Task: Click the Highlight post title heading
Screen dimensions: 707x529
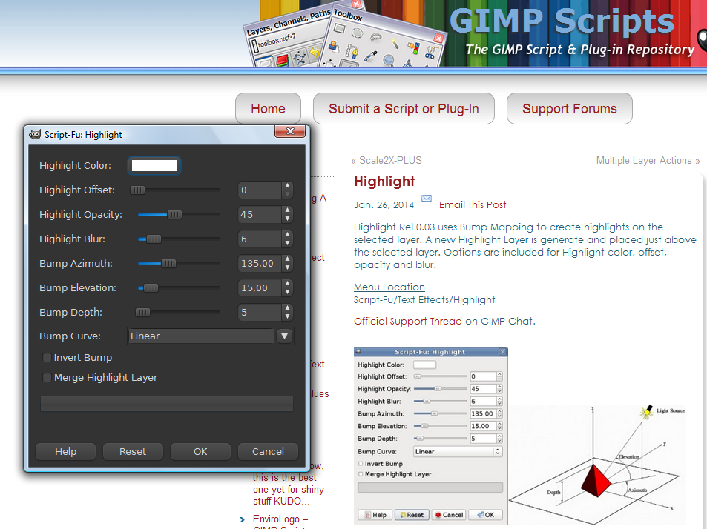Action: pyautogui.click(x=384, y=181)
